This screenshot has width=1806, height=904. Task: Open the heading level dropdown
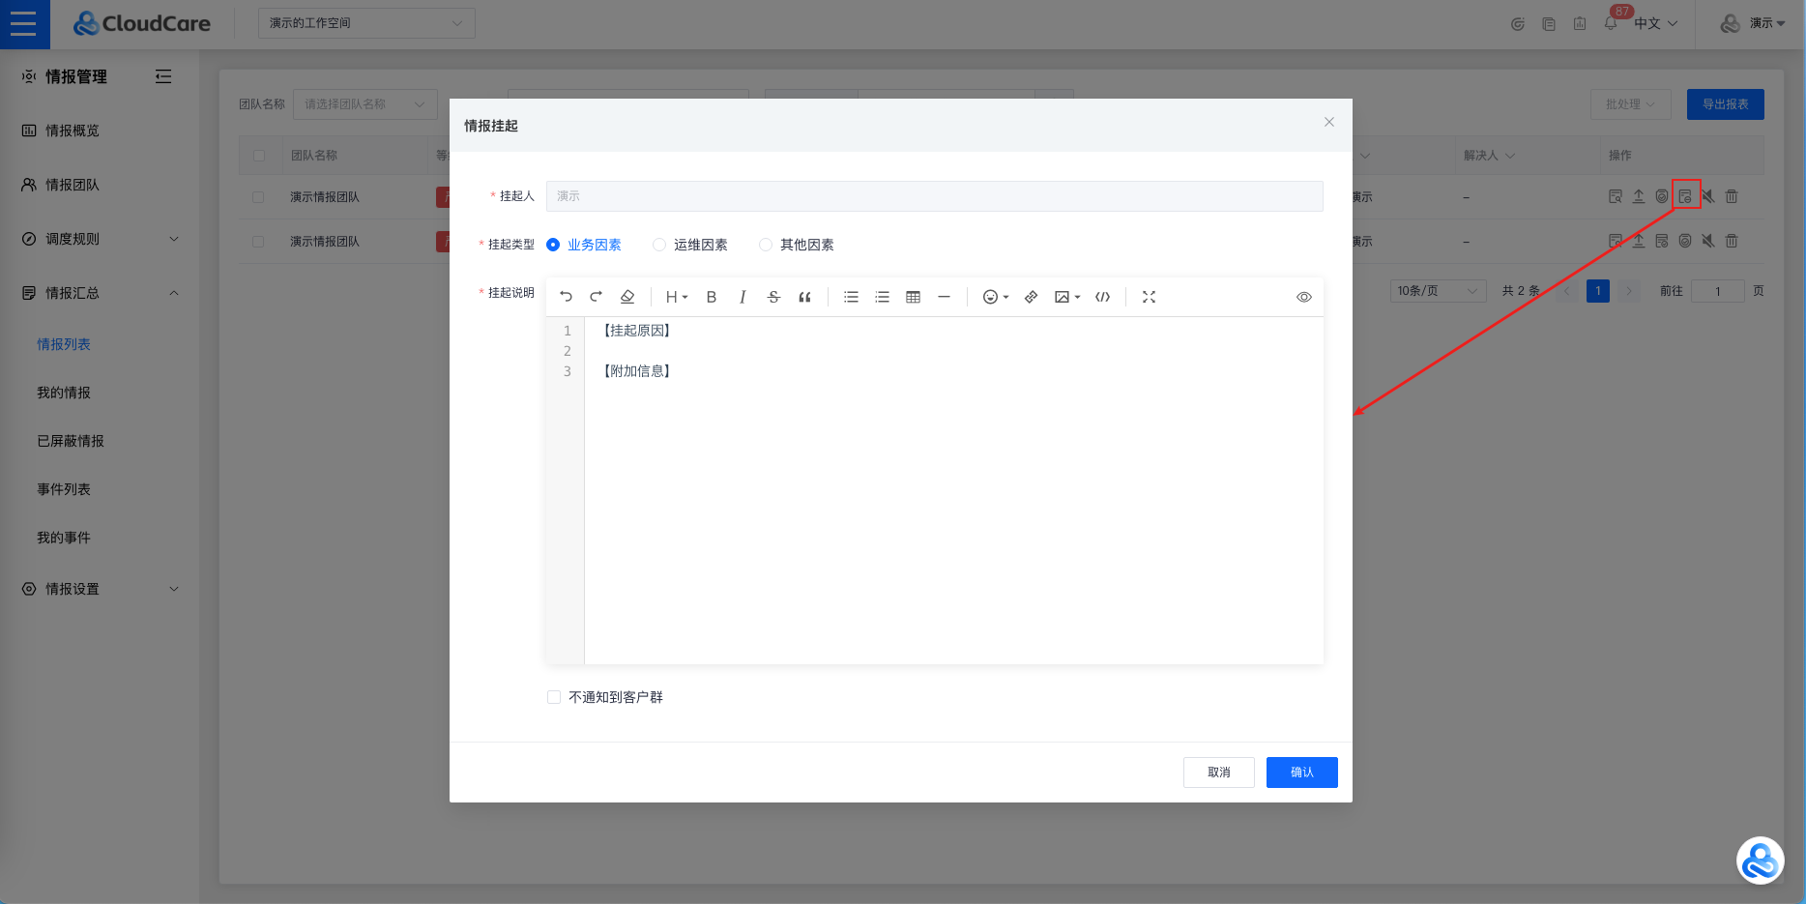676,297
